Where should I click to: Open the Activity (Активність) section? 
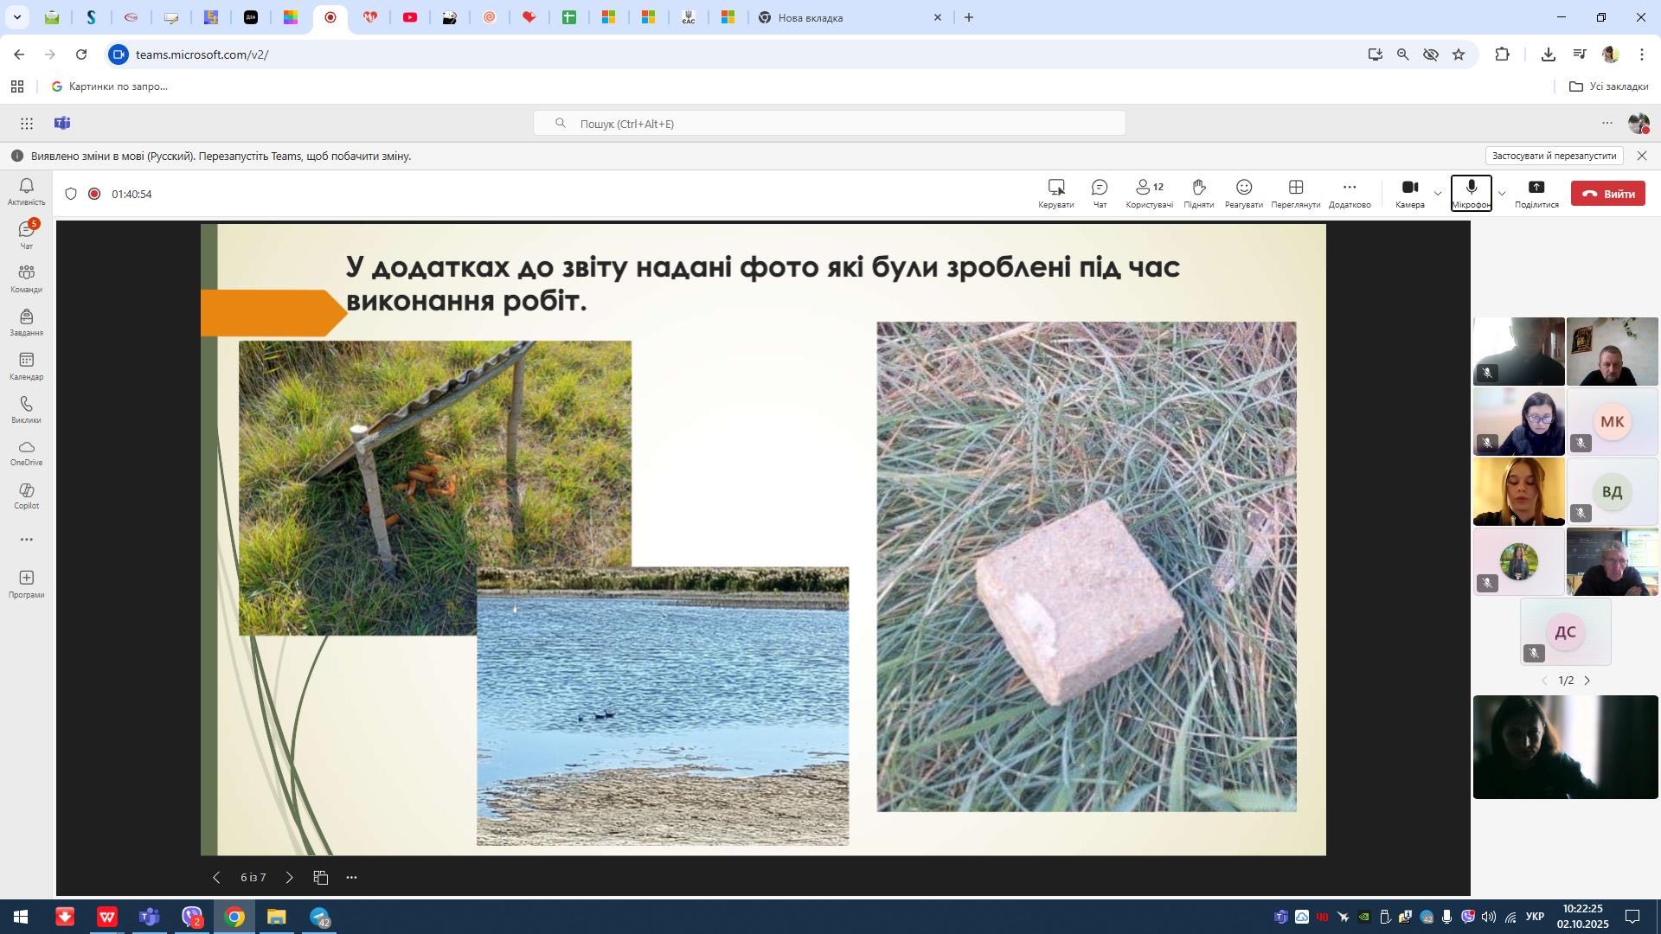(26, 192)
